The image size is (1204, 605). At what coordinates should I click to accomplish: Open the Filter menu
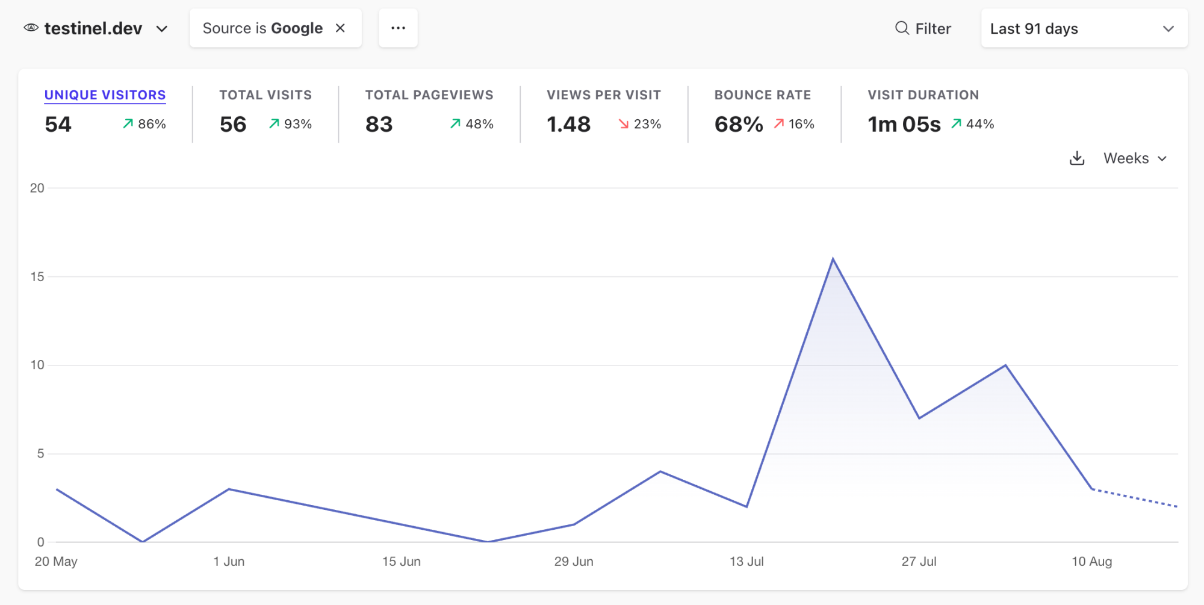[923, 28]
